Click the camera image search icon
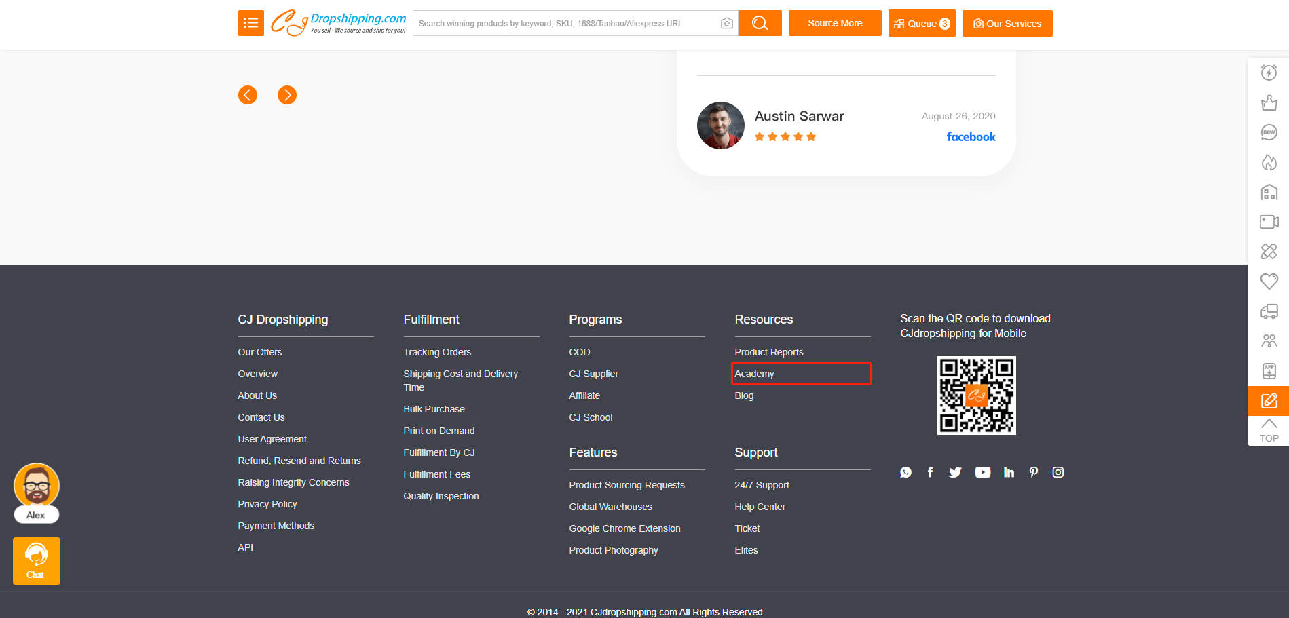This screenshot has width=1289, height=618. [x=726, y=23]
